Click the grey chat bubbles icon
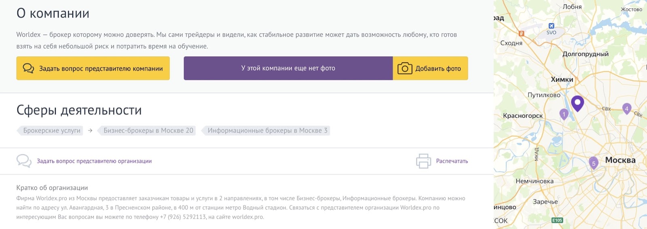The width and height of the screenshot is (647, 229). 24,161
